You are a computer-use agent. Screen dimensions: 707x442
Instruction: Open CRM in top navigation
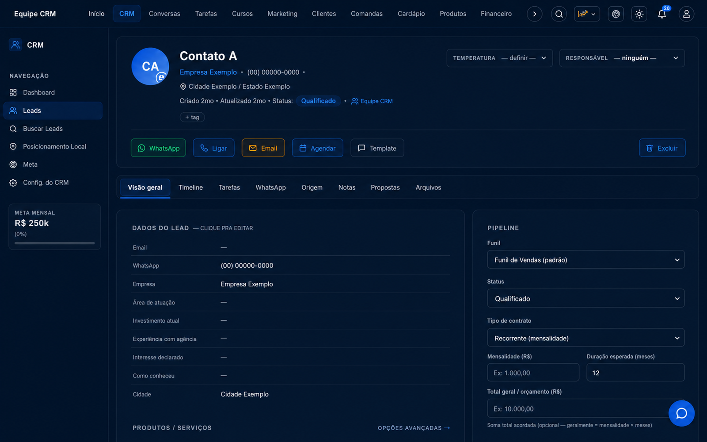click(127, 14)
